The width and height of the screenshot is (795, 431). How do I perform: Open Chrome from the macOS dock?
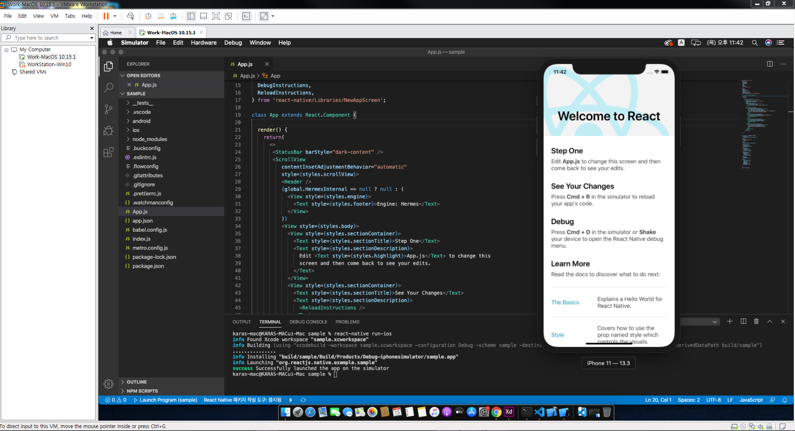[496, 412]
